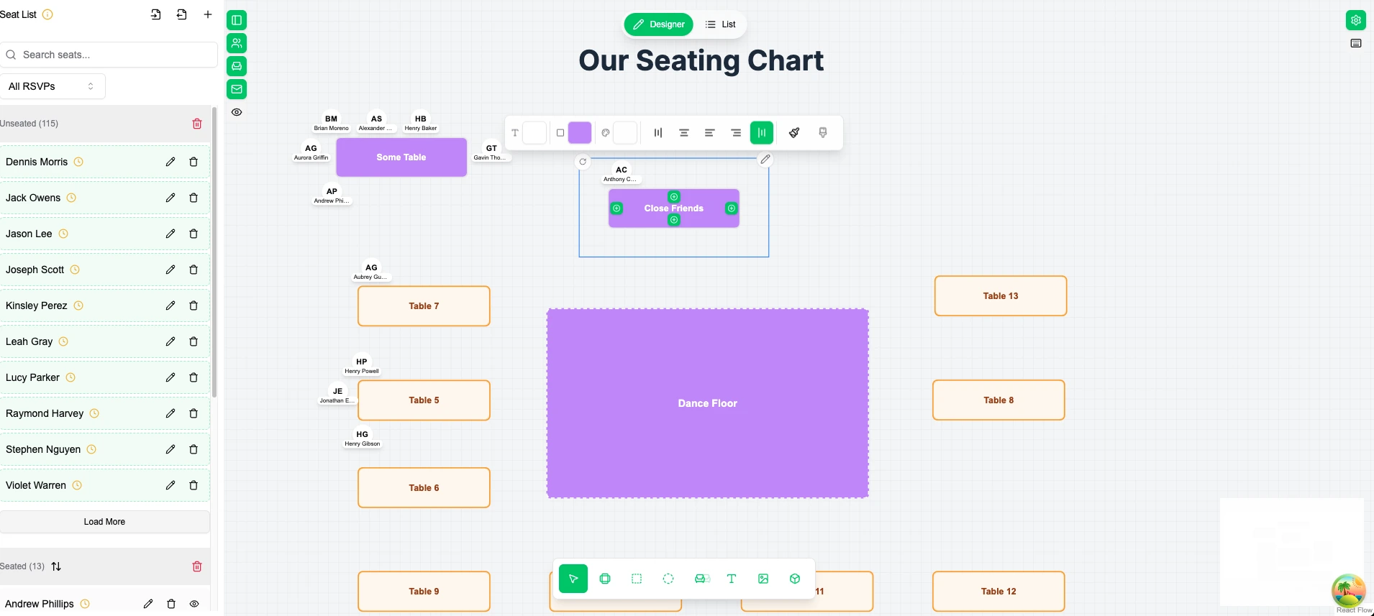This screenshot has width=1374, height=616.
Task: Open the settings gear at top right
Action: click(x=1356, y=19)
